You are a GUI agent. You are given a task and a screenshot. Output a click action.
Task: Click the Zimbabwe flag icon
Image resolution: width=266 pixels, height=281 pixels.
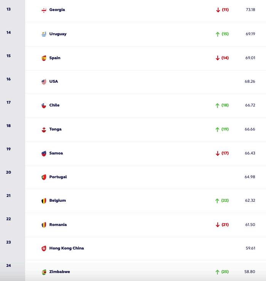(44, 272)
